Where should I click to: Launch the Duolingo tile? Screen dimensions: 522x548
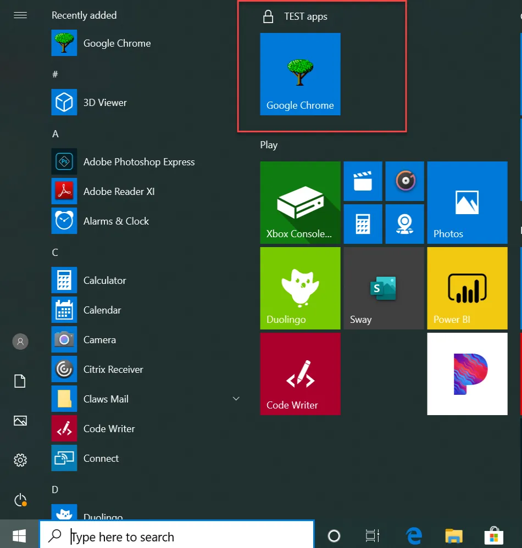pyautogui.click(x=300, y=288)
